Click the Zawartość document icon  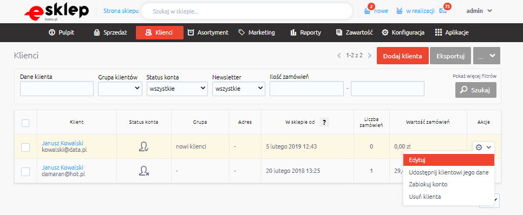click(339, 32)
